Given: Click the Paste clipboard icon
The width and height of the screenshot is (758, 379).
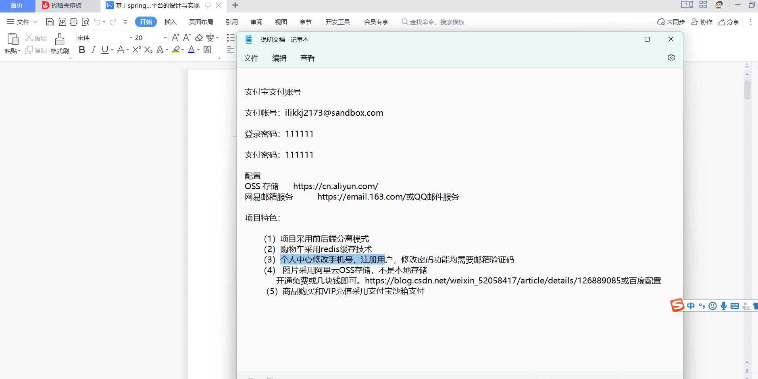Looking at the screenshot, I should [13, 39].
